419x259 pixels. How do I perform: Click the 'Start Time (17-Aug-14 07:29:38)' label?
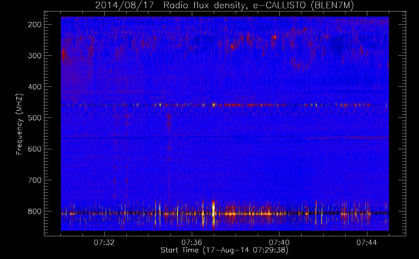tap(225, 250)
